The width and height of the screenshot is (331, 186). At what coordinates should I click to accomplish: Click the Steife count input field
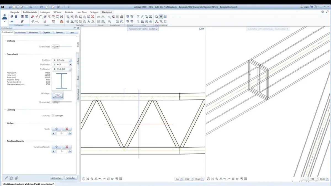[x=62, y=133]
